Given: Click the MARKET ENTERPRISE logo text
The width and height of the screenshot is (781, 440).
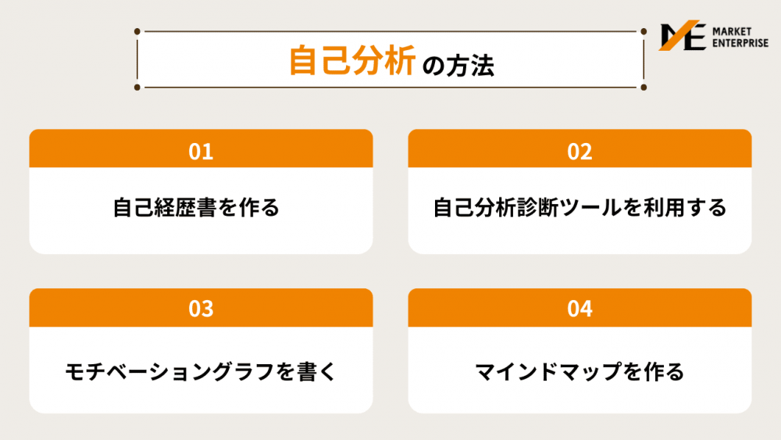Looking at the screenshot, I should coord(740,38).
